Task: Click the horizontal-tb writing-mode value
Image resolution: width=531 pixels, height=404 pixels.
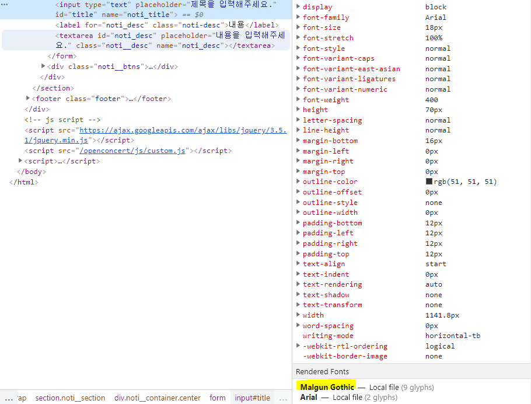Action: tap(453, 336)
